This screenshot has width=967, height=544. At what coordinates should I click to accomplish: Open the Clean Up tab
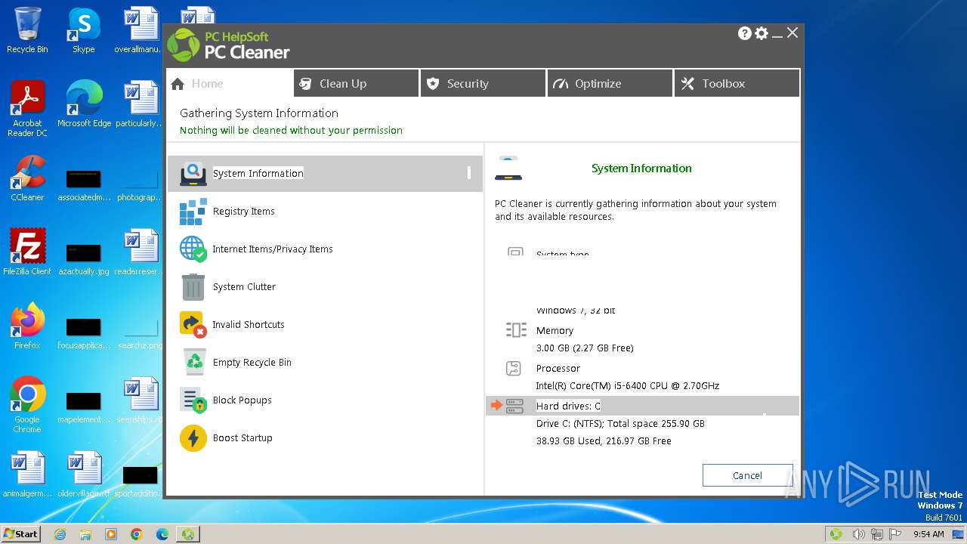356,83
